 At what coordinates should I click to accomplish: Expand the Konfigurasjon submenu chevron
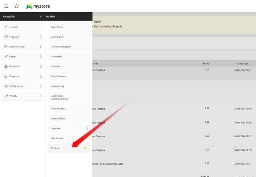click(x=41, y=86)
